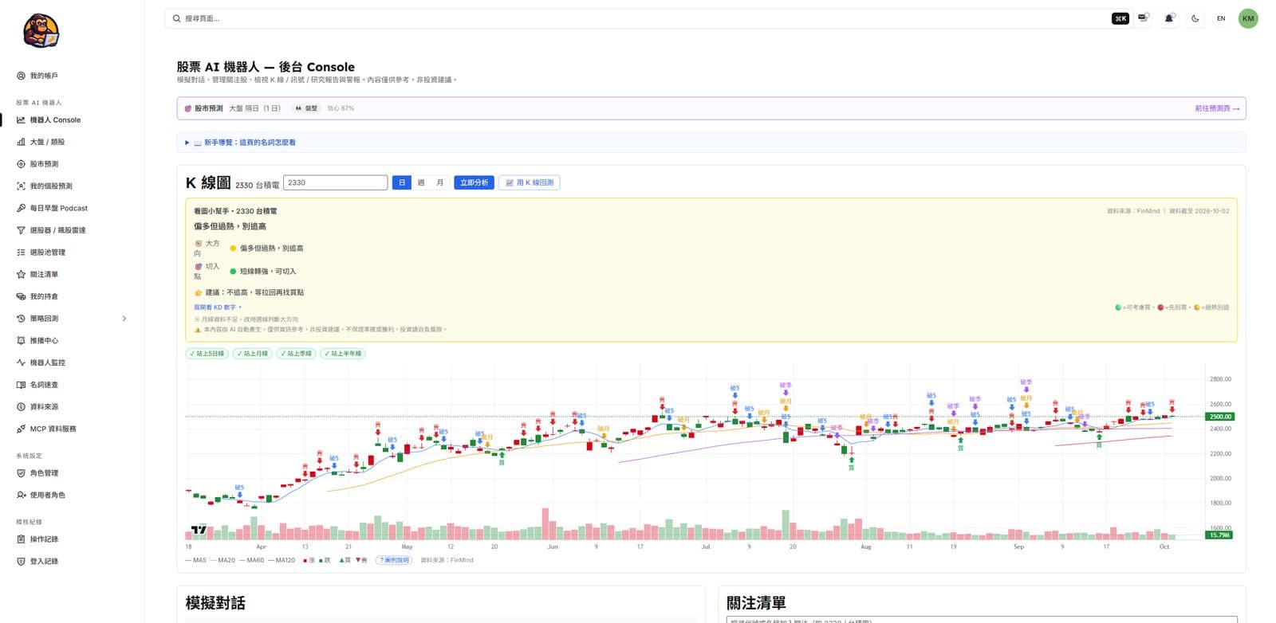Click the 推播中心 sidebar icon
The width and height of the screenshot is (1276, 623).
tap(21, 340)
